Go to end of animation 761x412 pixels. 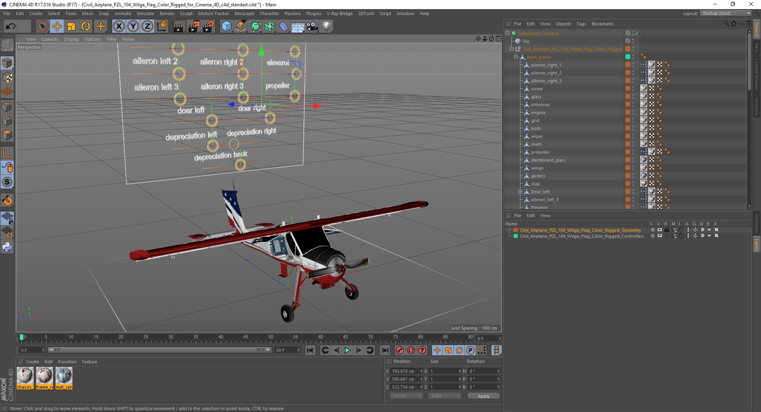[x=384, y=350]
